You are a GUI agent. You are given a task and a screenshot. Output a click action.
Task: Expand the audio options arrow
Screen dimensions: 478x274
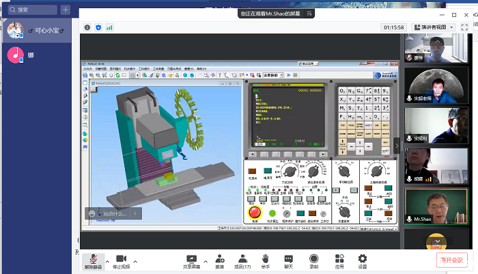point(107,262)
